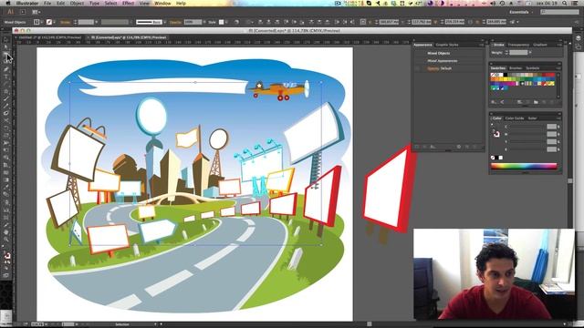Click the Adobe Illustrator Ai logo icon
The image size is (584, 328).
pos(10,12)
